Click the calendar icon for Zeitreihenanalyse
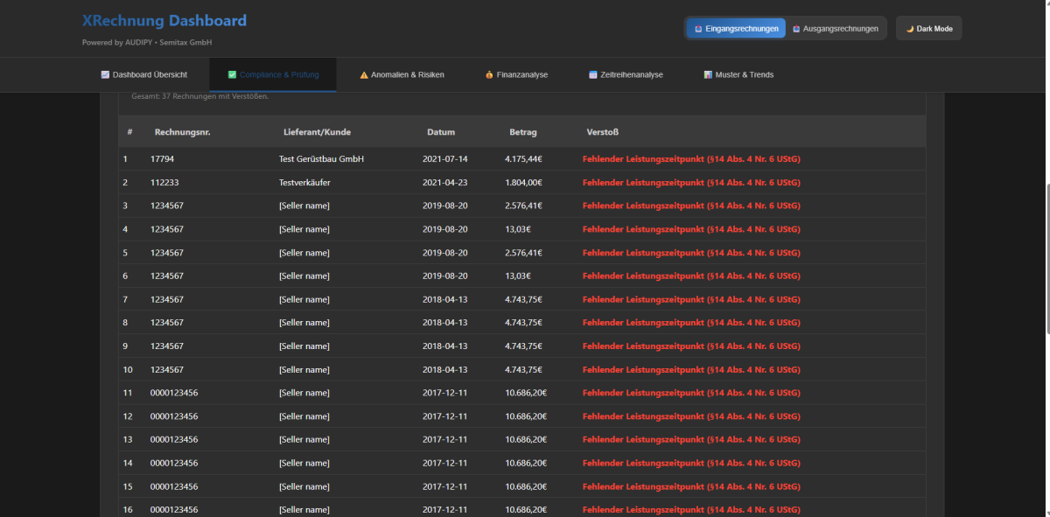Screen dimensions: 1050x517 [593, 75]
